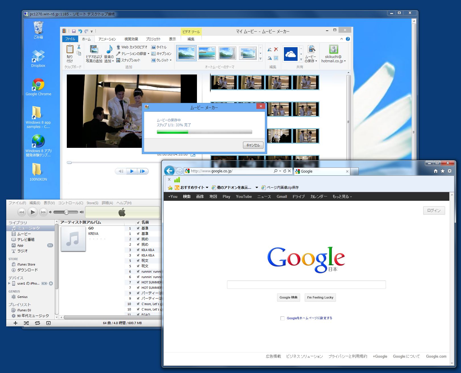
Task: Click the SkyDrive cloud share icon
Action: (290, 54)
